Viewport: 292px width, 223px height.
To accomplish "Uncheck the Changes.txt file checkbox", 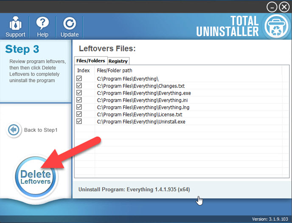I will click(79, 86).
